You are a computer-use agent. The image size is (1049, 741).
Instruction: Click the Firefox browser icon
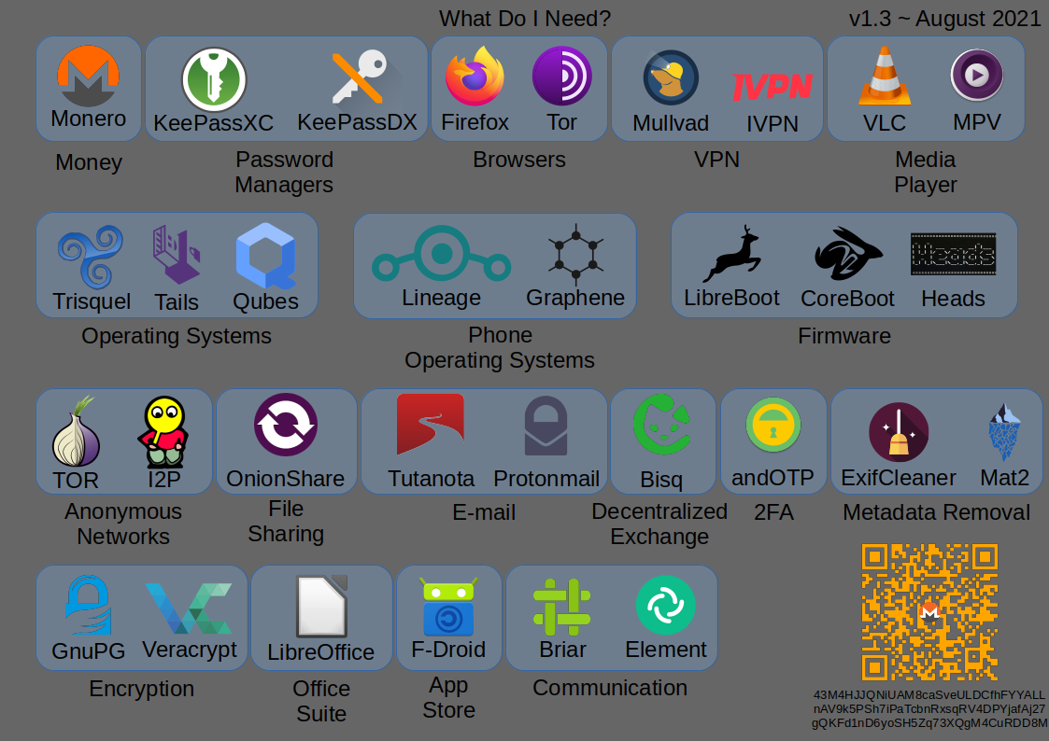point(475,77)
